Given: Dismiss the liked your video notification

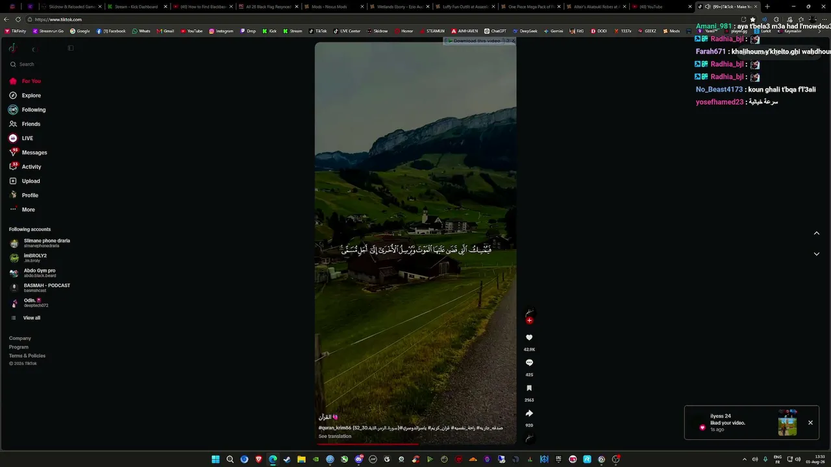Looking at the screenshot, I should 810,422.
